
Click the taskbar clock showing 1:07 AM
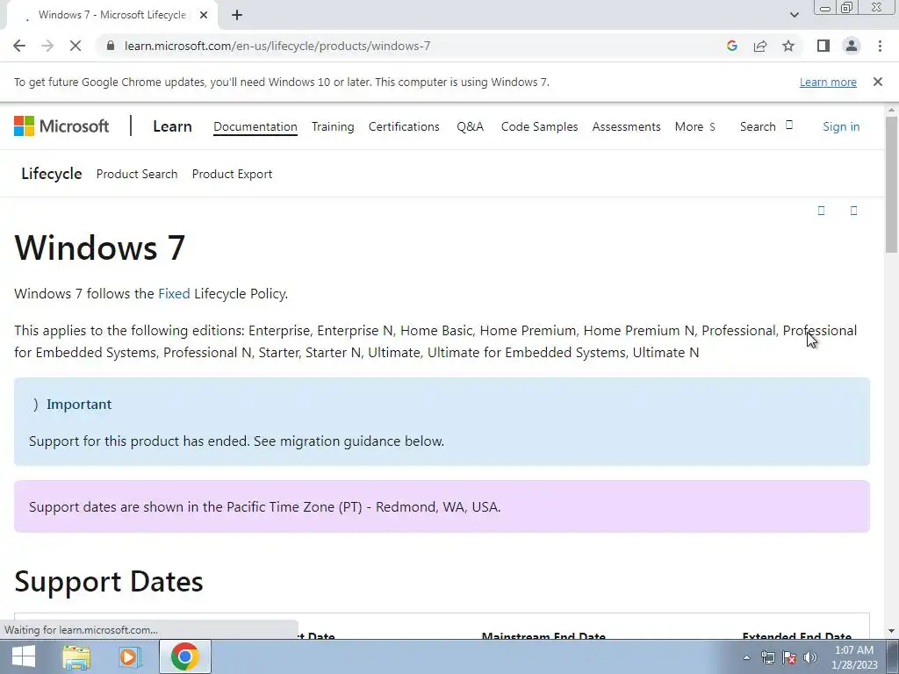pos(854,657)
